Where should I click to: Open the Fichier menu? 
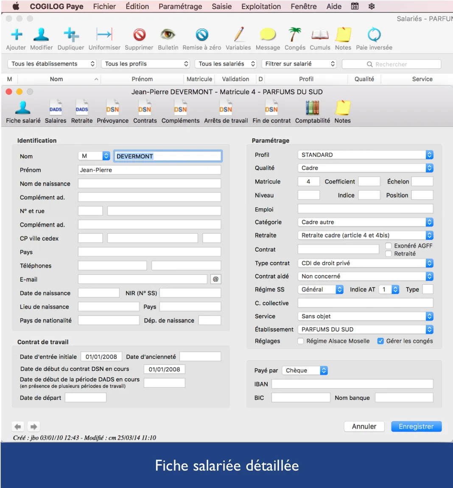(104, 6)
